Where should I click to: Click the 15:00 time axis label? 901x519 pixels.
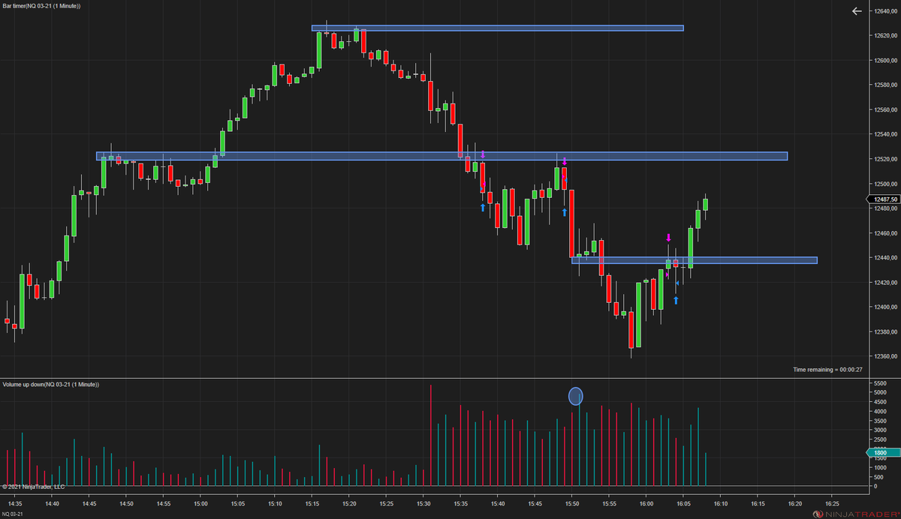click(x=201, y=504)
